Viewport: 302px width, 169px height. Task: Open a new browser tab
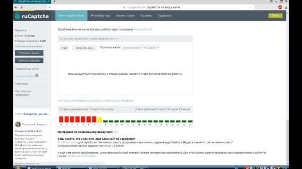coord(54,1)
